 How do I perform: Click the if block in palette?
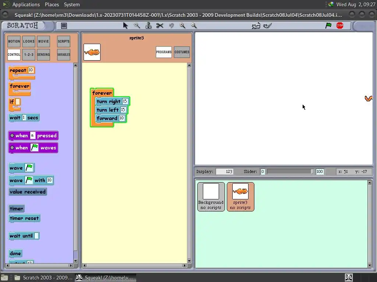11,102
